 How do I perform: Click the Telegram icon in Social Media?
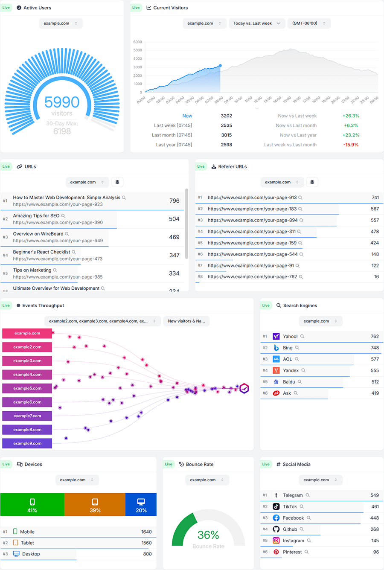(276, 495)
